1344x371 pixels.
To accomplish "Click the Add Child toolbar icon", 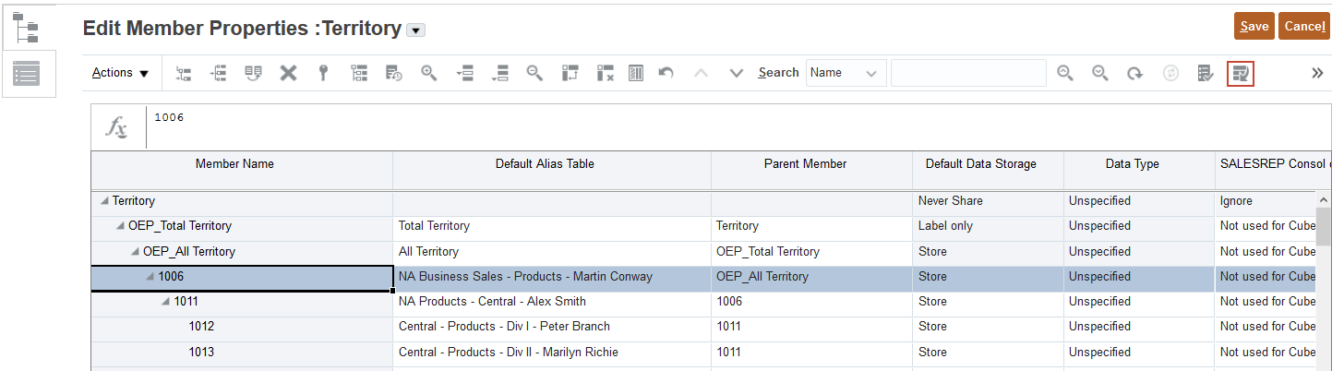I will pos(184,73).
